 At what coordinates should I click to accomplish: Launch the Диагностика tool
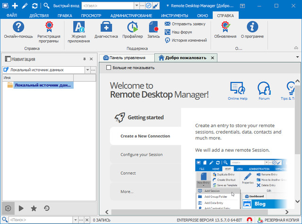pyautogui.click(x=106, y=28)
